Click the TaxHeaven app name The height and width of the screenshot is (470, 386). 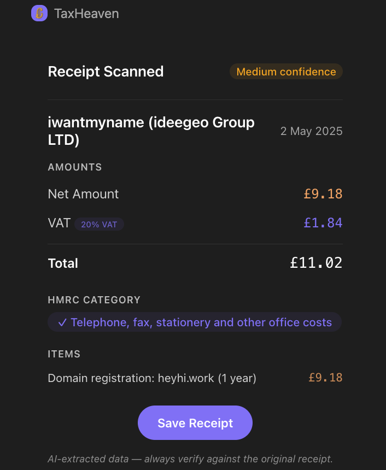click(x=86, y=14)
